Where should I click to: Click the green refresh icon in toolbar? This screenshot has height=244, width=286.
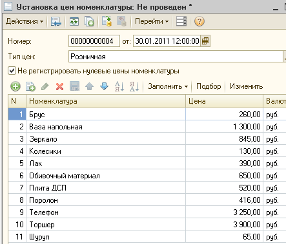tap(74, 21)
